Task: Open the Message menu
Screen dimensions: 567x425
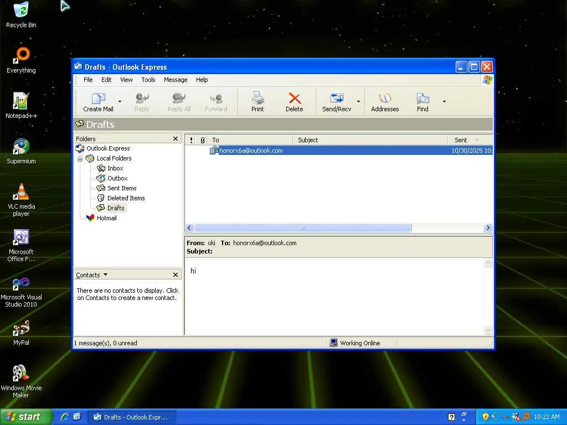Action: (176, 80)
